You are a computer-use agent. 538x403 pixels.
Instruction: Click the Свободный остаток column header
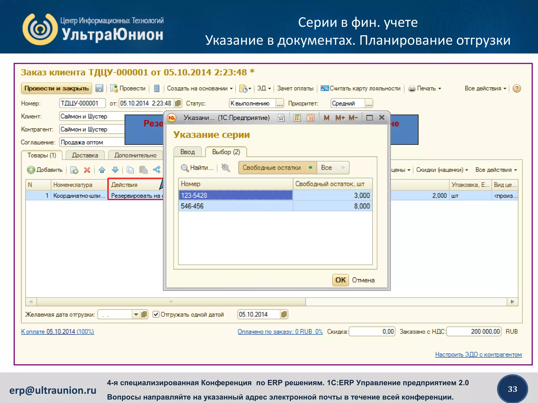[x=333, y=184]
